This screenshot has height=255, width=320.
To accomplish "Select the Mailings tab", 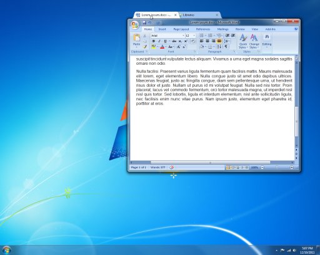I will pyautogui.click(x=222, y=29).
